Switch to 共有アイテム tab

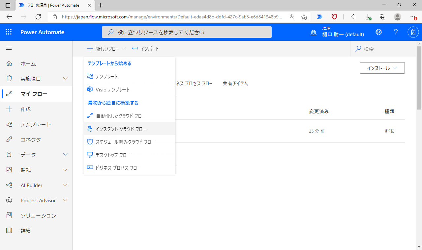235,84
